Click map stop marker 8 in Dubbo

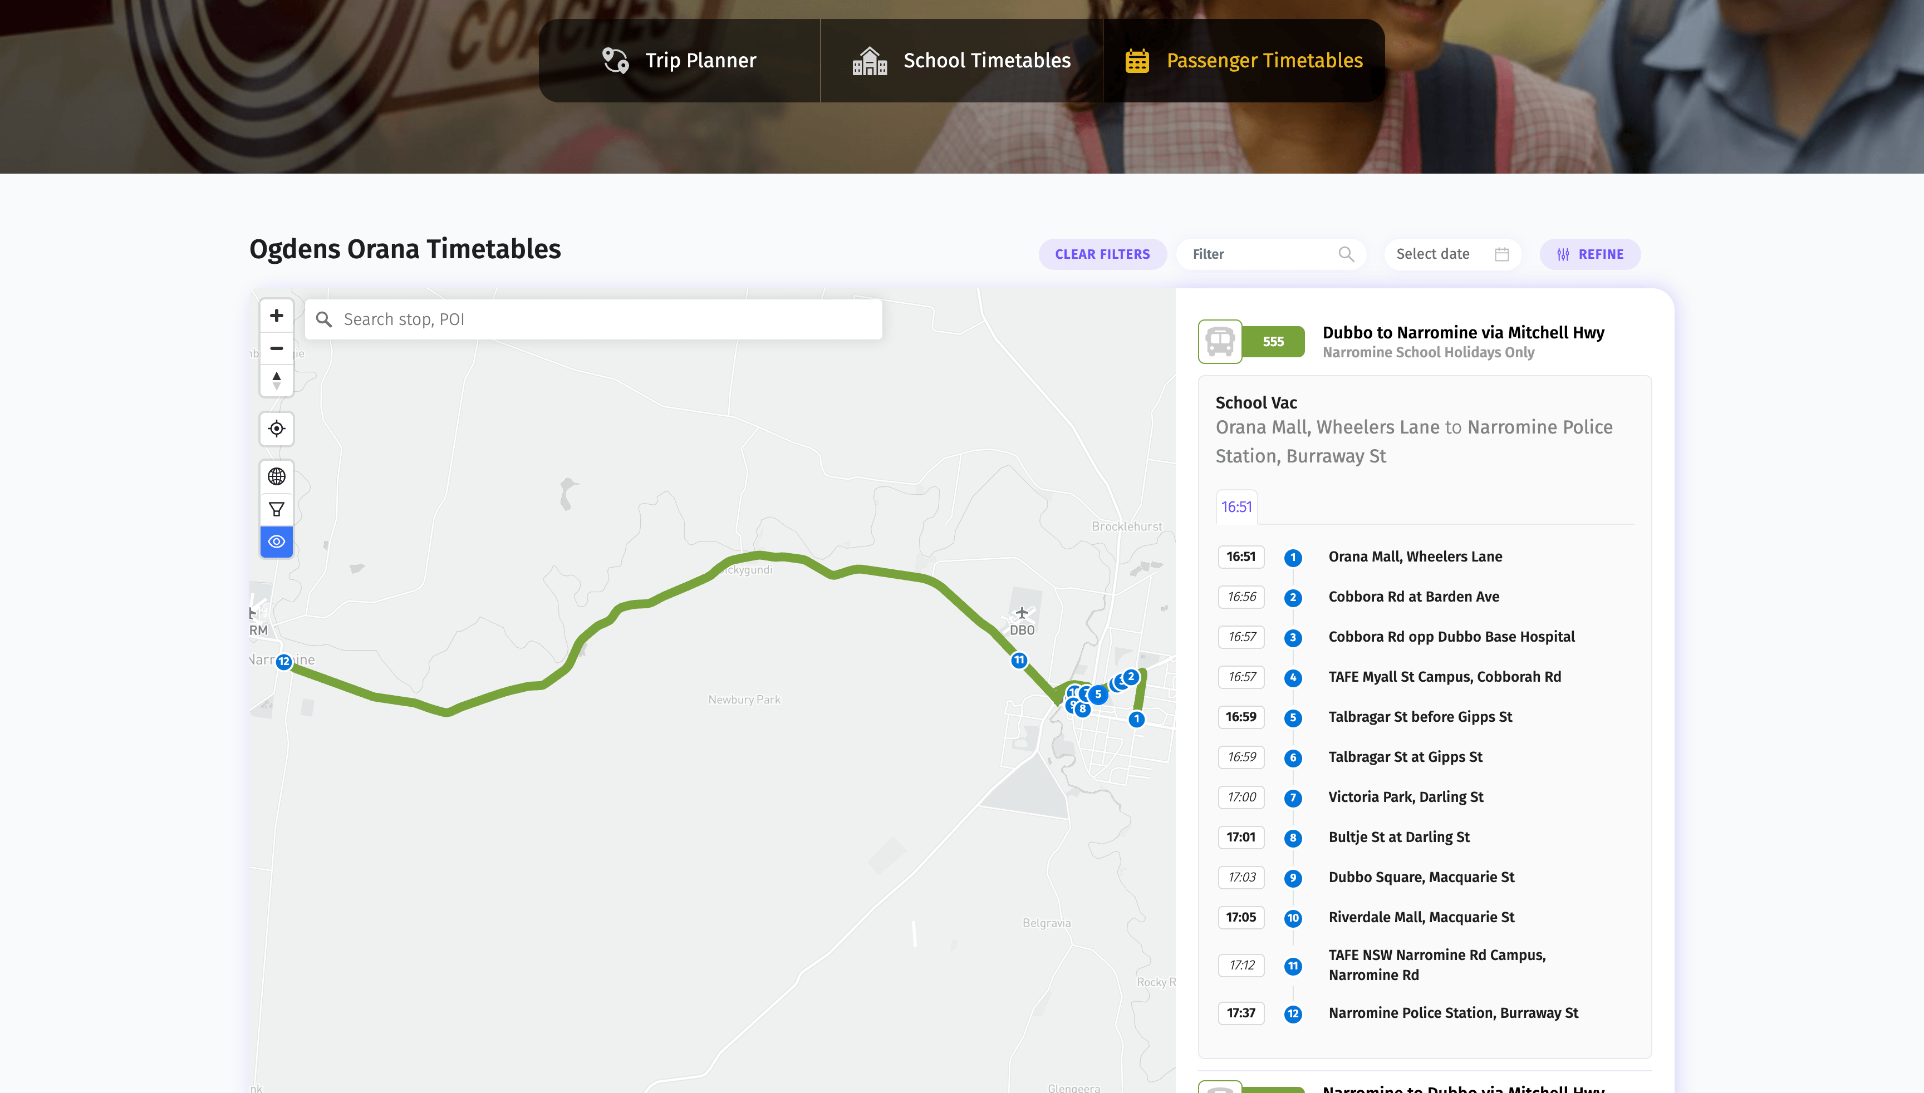click(x=1082, y=708)
